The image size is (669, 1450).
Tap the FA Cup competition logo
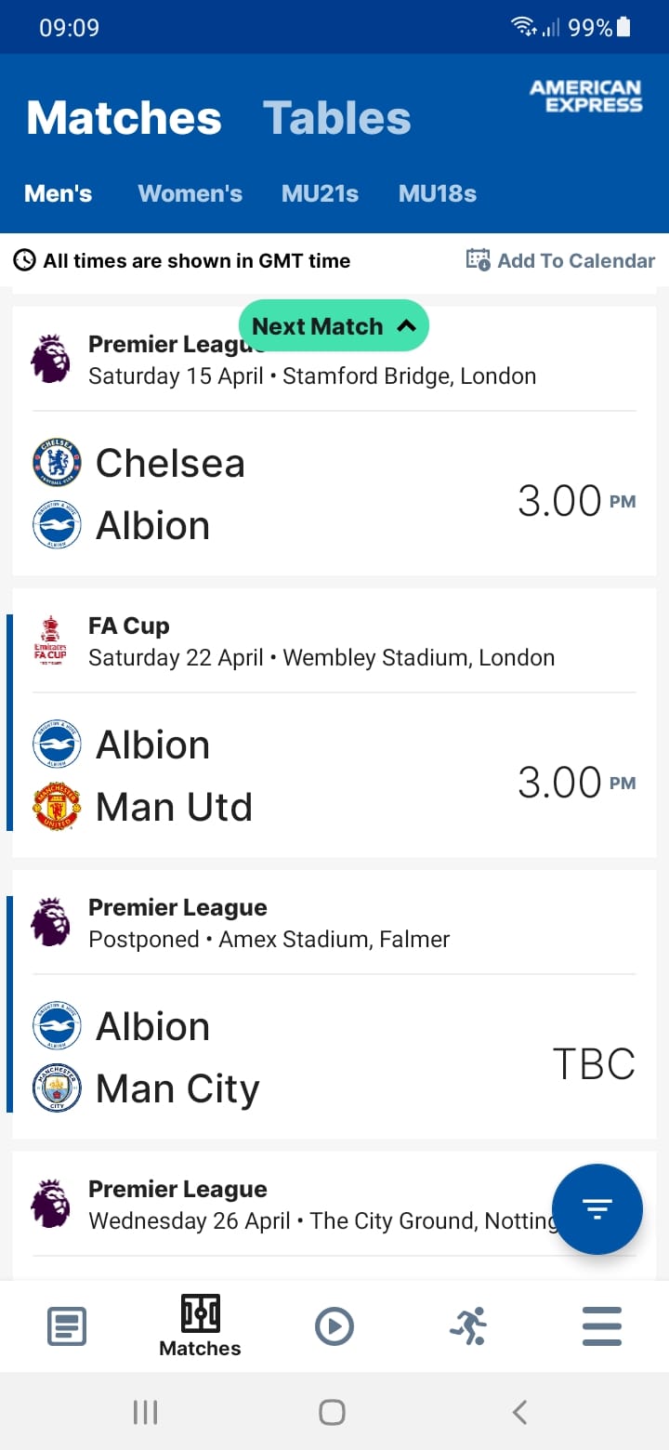(x=50, y=640)
